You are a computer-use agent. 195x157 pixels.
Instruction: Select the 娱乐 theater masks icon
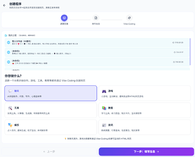pyautogui.click(x=10, y=125)
